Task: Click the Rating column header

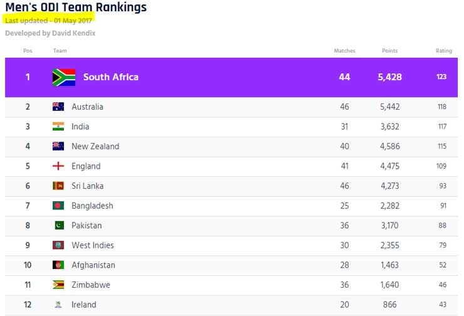Action: (443, 51)
